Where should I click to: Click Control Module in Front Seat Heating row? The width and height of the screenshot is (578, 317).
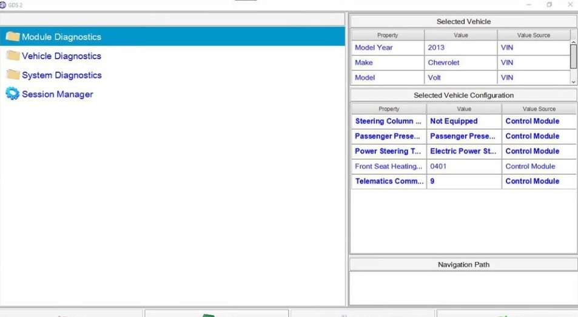point(539,166)
